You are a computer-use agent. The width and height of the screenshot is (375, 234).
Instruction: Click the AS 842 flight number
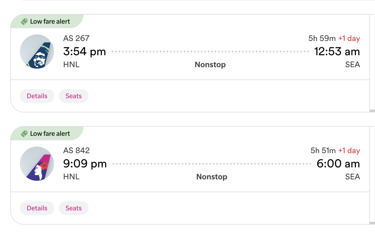point(76,150)
